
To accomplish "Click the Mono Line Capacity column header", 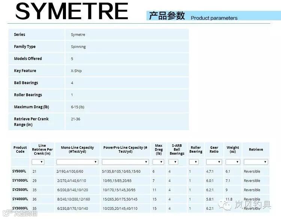I will (77, 149).
